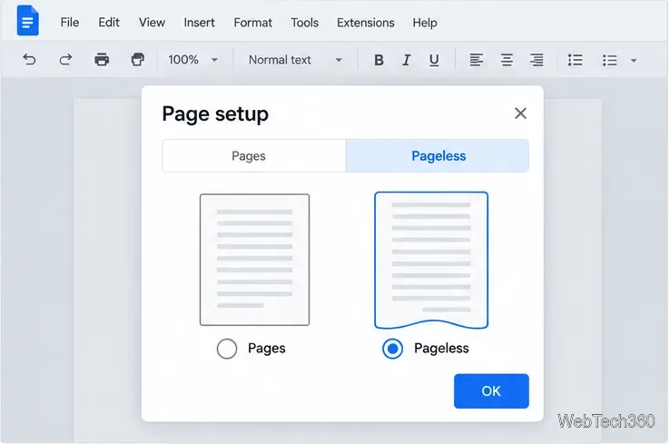
Task: Switch to the Pageless tab
Action: click(x=437, y=155)
